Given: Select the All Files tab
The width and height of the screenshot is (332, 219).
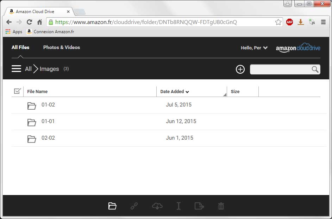Looking at the screenshot, I should [20, 47].
